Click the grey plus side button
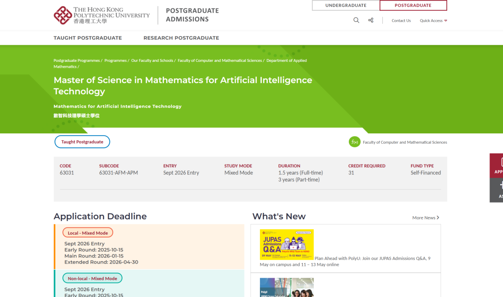 click(x=496, y=190)
